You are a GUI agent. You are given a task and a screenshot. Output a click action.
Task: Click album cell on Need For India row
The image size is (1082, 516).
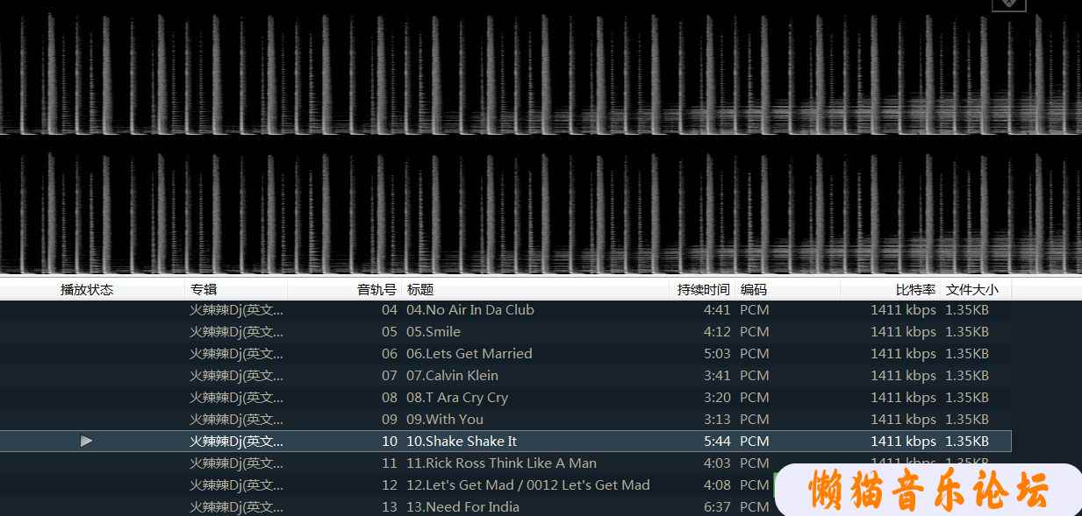237,506
